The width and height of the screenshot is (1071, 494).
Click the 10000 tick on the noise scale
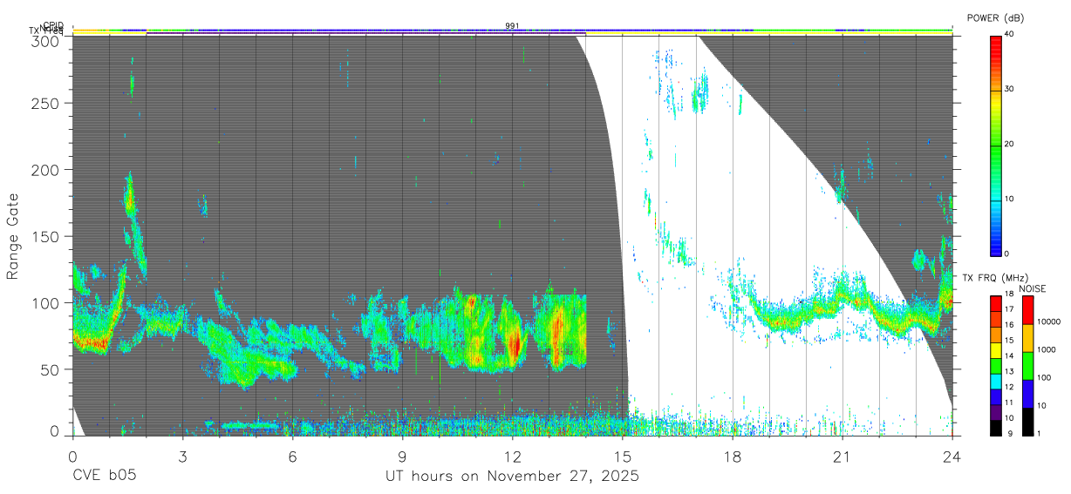point(1047,321)
